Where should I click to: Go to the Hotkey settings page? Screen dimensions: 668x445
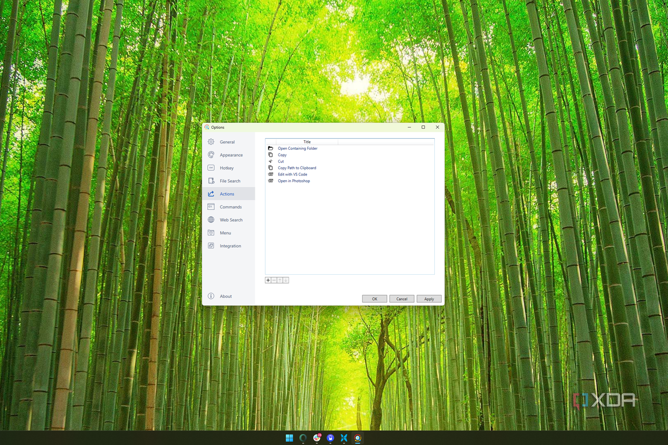[x=228, y=168]
